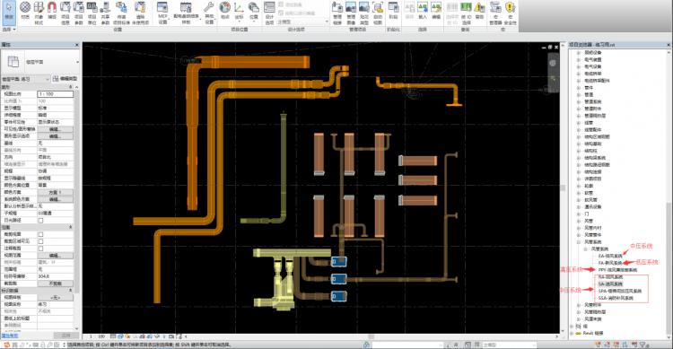Expand the 族 tree node
The width and height of the screenshot is (673, 349).
[572, 327]
